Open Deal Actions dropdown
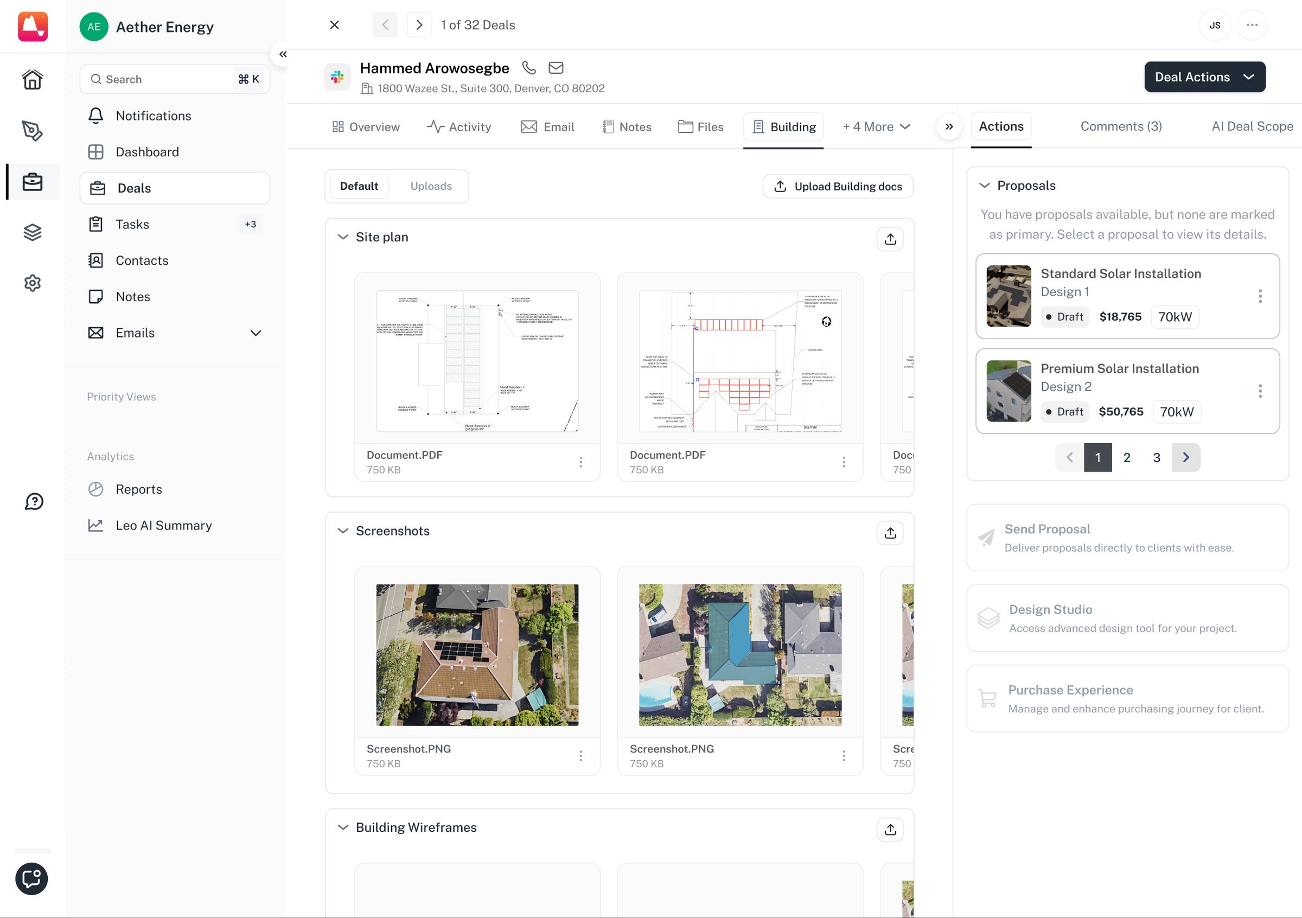This screenshot has height=918, width=1302. pos(1204,77)
